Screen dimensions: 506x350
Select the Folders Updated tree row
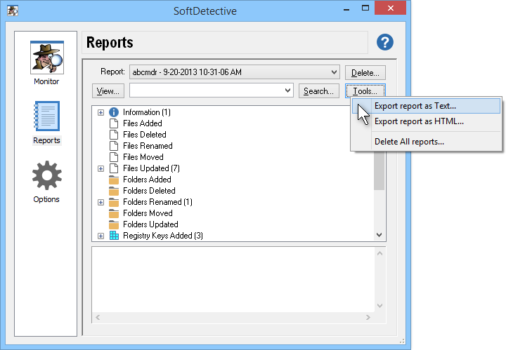point(150,224)
